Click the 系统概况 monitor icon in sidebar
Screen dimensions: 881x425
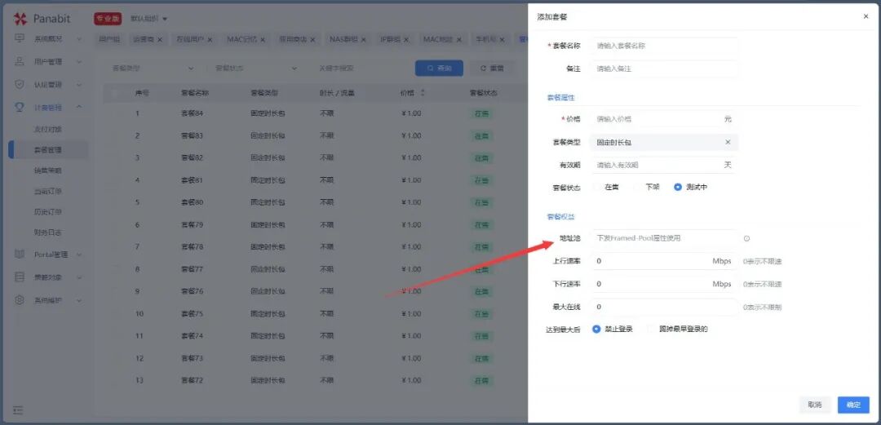[20, 38]
